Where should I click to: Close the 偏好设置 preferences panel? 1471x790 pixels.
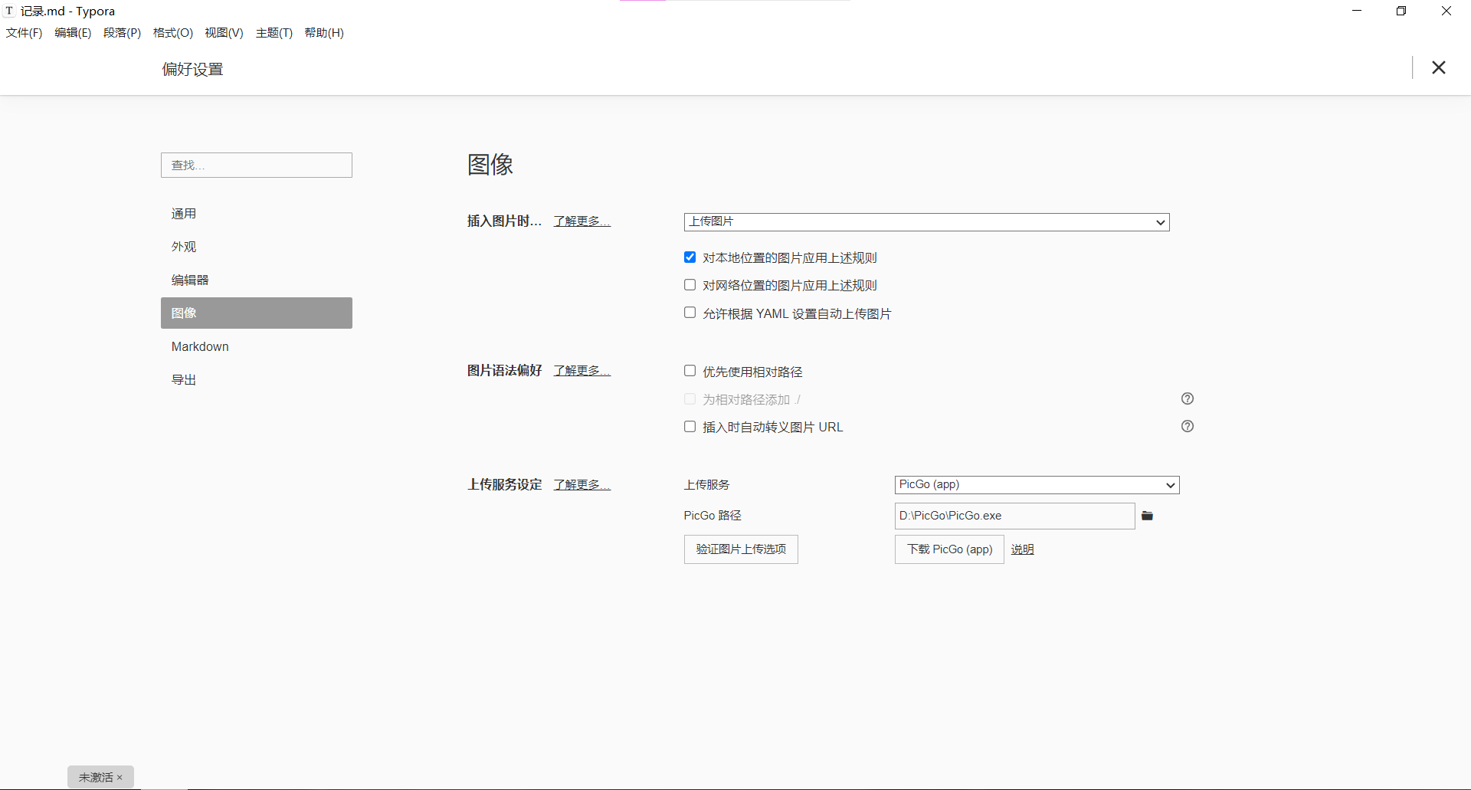click(1439, 67)
